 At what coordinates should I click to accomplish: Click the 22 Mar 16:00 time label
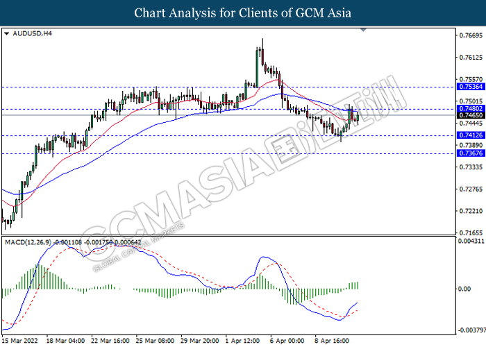(x=110, y=341)
